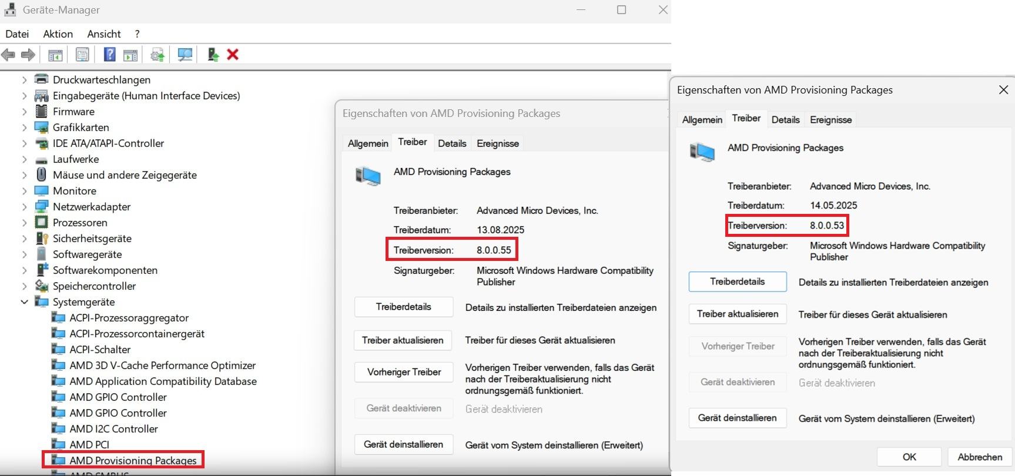The image size is (1015, 476).
Task: Click the blue Help question mark icon
Action: [109, 55]
